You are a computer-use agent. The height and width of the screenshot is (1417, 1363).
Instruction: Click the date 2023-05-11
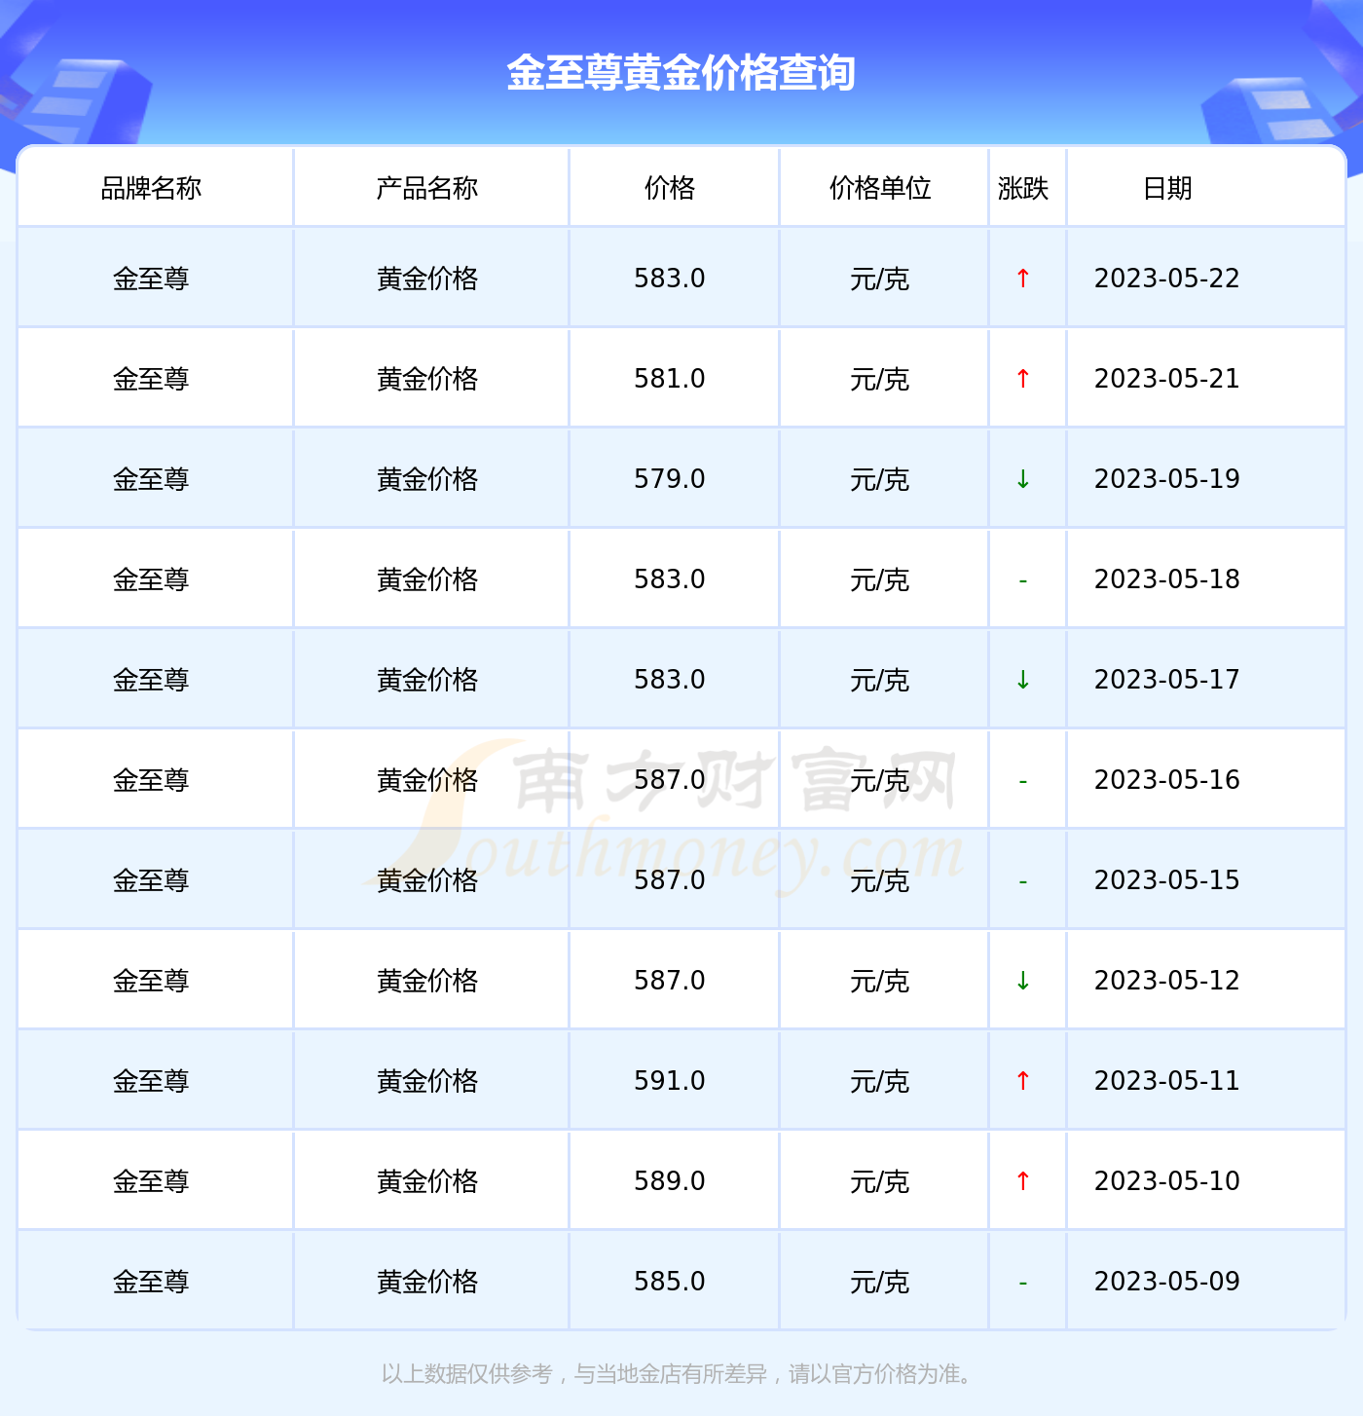pos(1167,1081)
